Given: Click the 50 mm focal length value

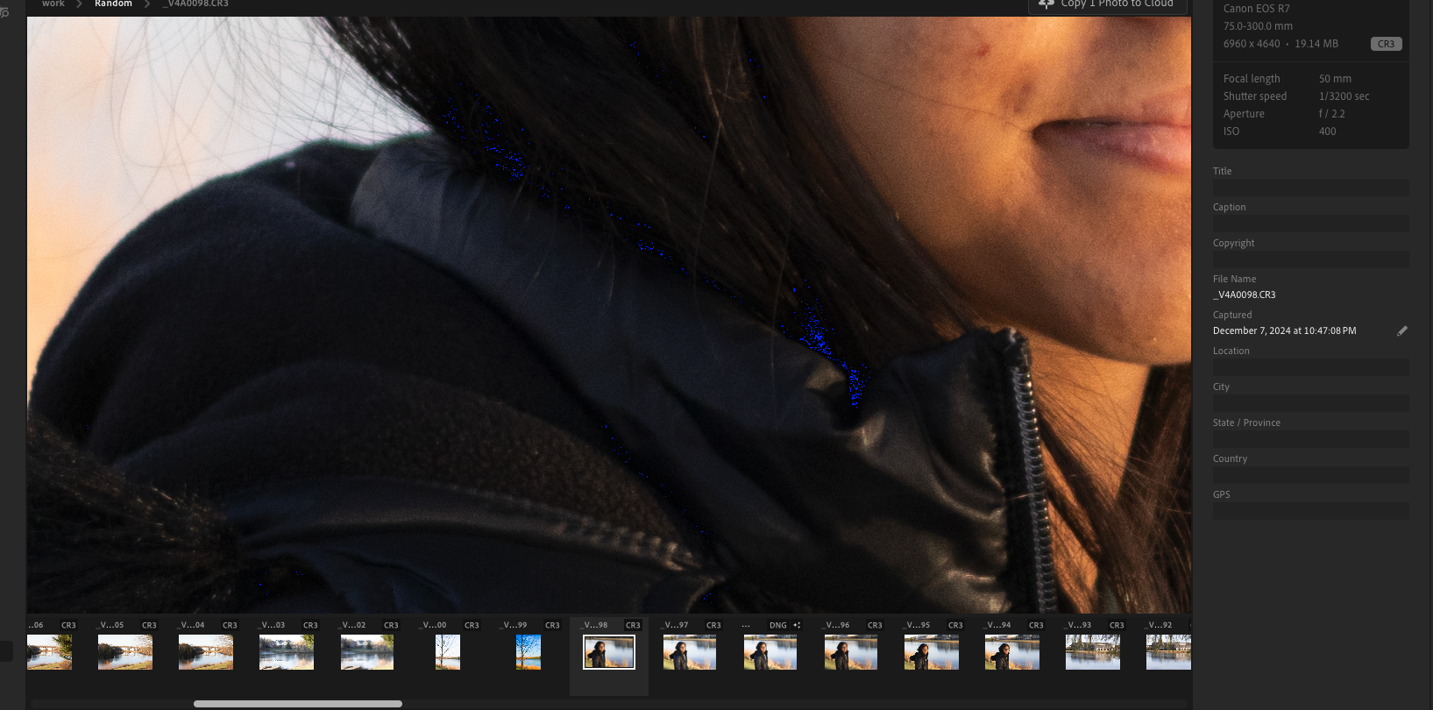Looking at the screenshot, I should (x=1335, y=79).
